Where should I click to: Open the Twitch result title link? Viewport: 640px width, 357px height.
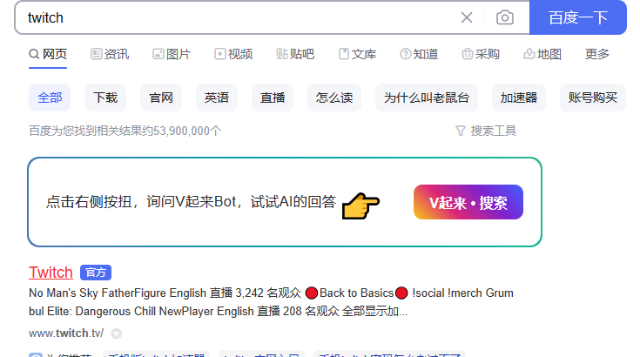(x=51, y=273)
